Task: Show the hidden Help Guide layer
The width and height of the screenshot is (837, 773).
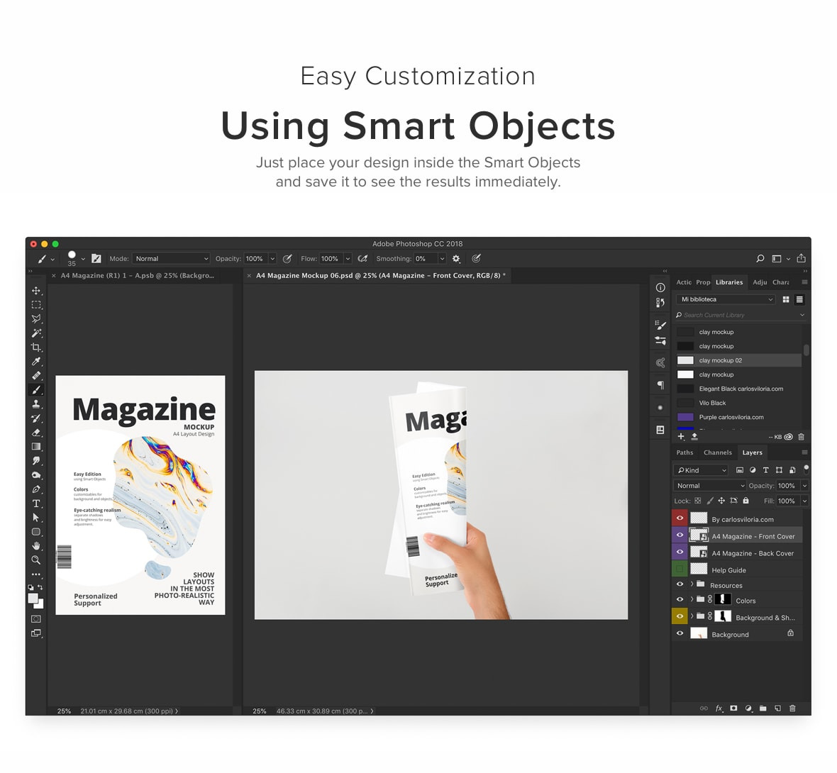Action: 680,569
